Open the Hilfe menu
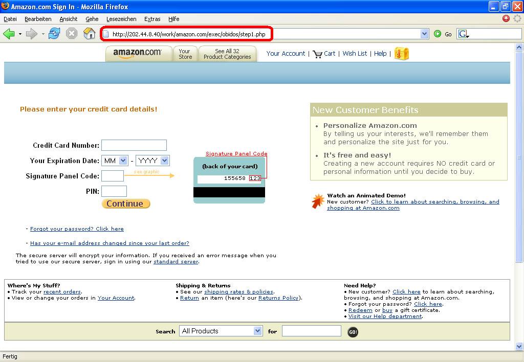This screenshot has width=524, height=362. coord(174,19)
